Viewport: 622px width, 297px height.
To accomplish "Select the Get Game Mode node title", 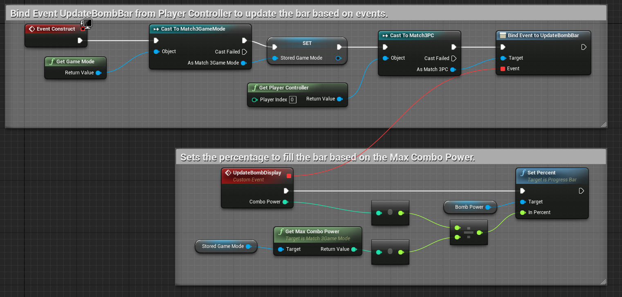I will (75, 62).
